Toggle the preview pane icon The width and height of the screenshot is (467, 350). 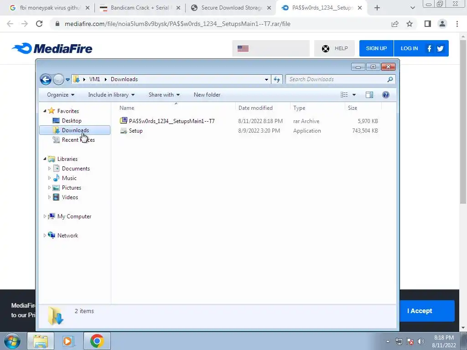369,95
